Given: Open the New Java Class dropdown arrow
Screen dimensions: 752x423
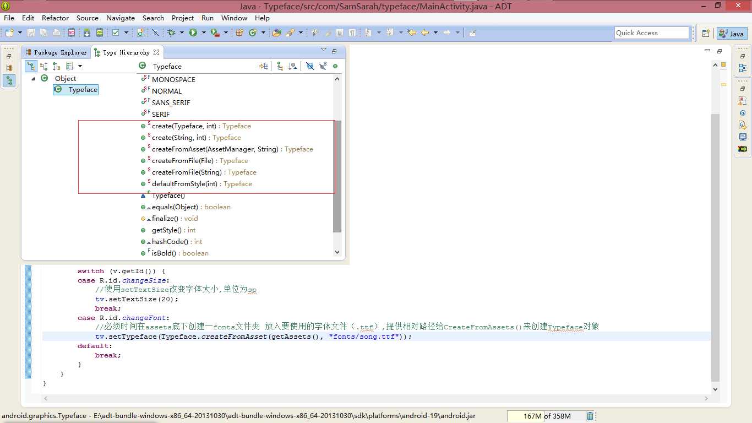Looking at the screenshot, I should 263,33.
